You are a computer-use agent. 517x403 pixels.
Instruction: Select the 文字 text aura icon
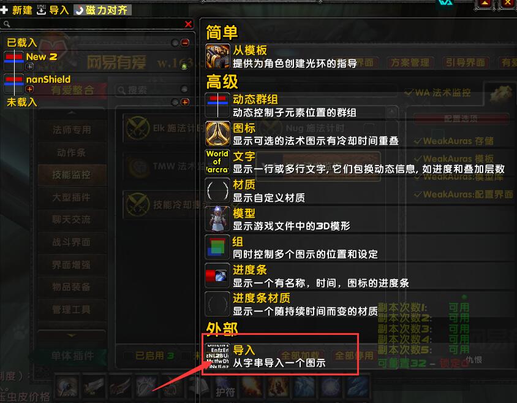(x=217, y=162)
